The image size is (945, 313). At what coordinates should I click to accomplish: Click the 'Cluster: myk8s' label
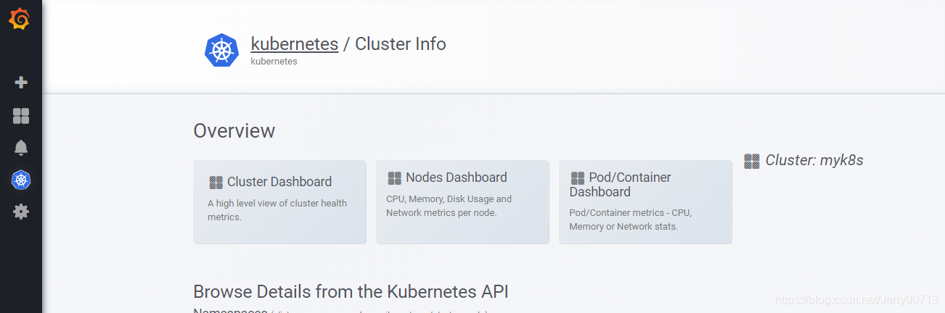814,160
